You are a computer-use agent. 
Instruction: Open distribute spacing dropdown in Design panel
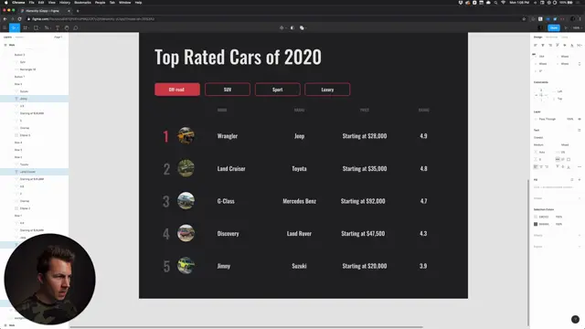point(580,45)
